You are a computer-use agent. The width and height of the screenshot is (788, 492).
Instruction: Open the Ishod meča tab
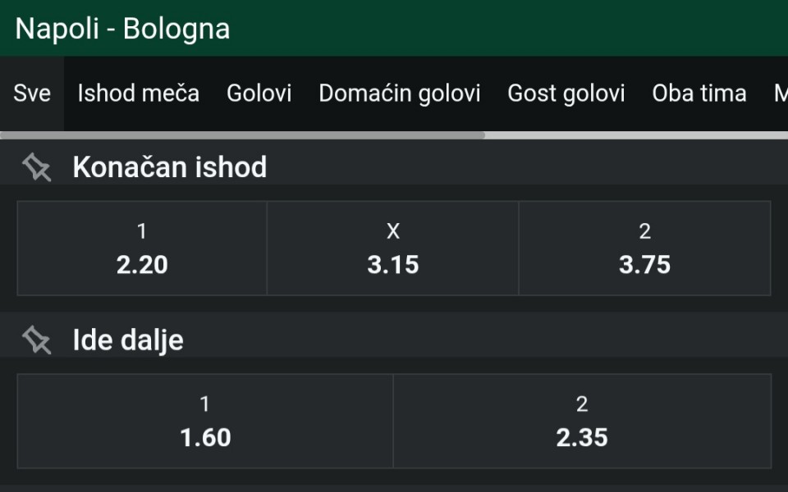click(x=138, y=93)
